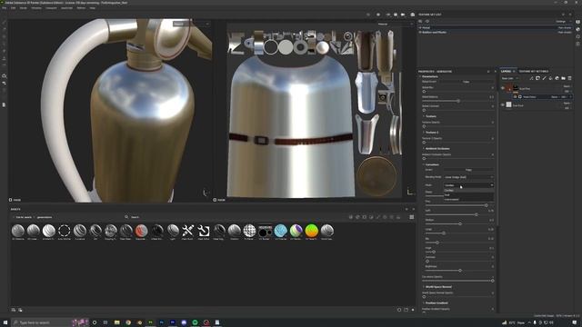This screenshot has width=582, height=327.
Task: Pick the grid-patterned Tri-Planar generator
Action: [249, 231]
